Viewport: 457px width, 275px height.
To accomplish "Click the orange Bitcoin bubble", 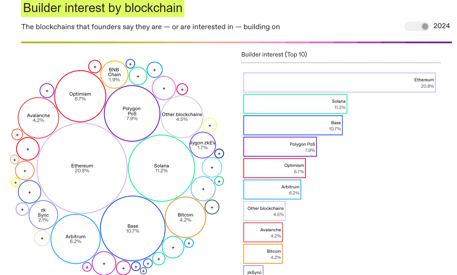I will point(185,217).
